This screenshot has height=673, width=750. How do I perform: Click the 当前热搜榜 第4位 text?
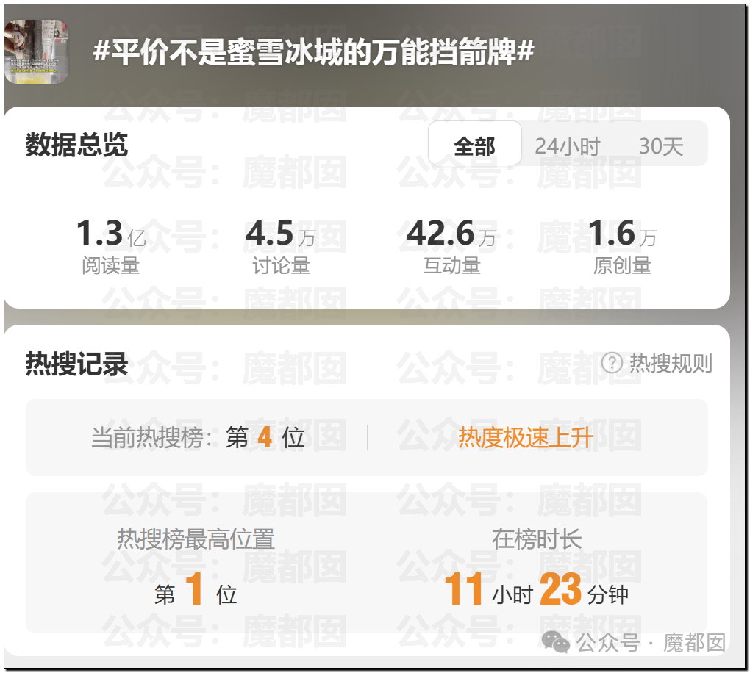coord(198,437)
